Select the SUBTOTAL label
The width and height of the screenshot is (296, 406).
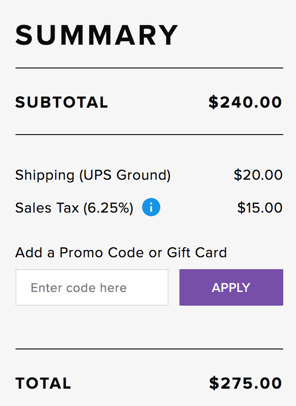coord(62,102)
